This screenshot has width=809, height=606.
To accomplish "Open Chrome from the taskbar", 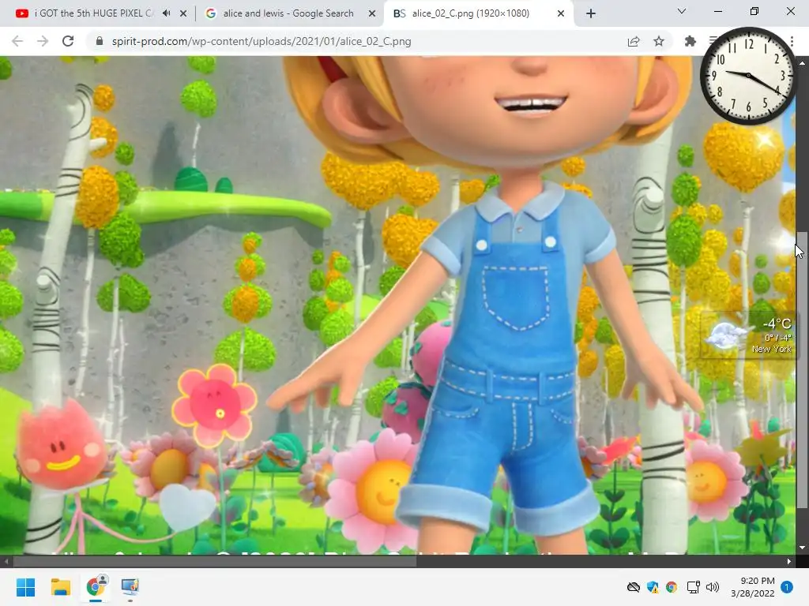I will point(96,587).
